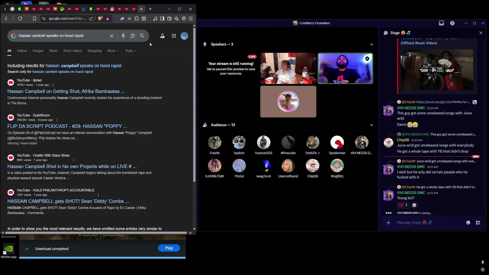Open options for HOLD PHILANTHROPY ACCOUNTABLE result
This screenshot has width=489, height=275.
tap(98, 195)
